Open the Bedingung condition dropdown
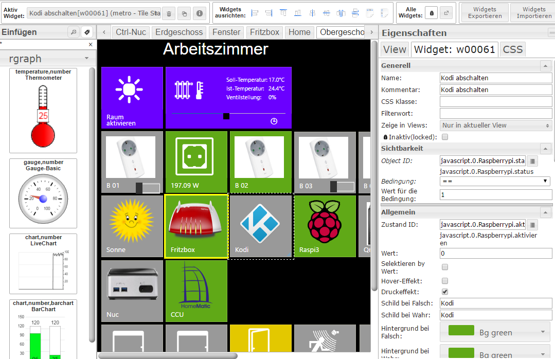 (x=495, y=181)
